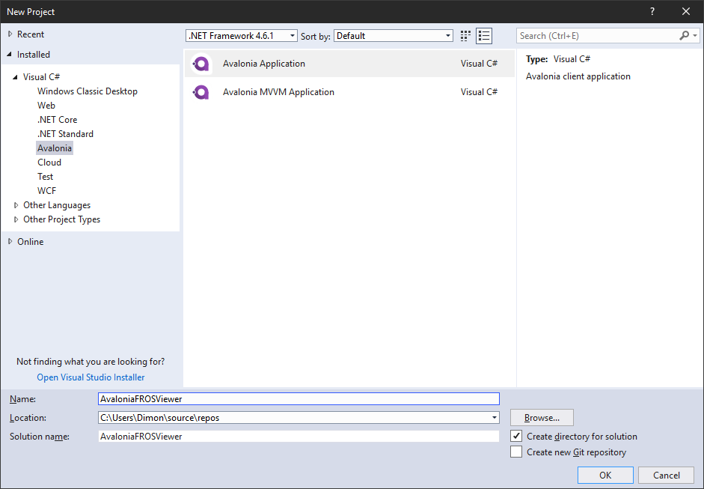704x489 pixels.
Task: Open dialog help via question mark icon
Action: (x=652, y=11)
